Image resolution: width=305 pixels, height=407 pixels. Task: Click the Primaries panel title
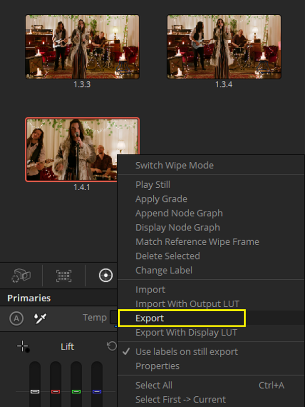[29, 298]
